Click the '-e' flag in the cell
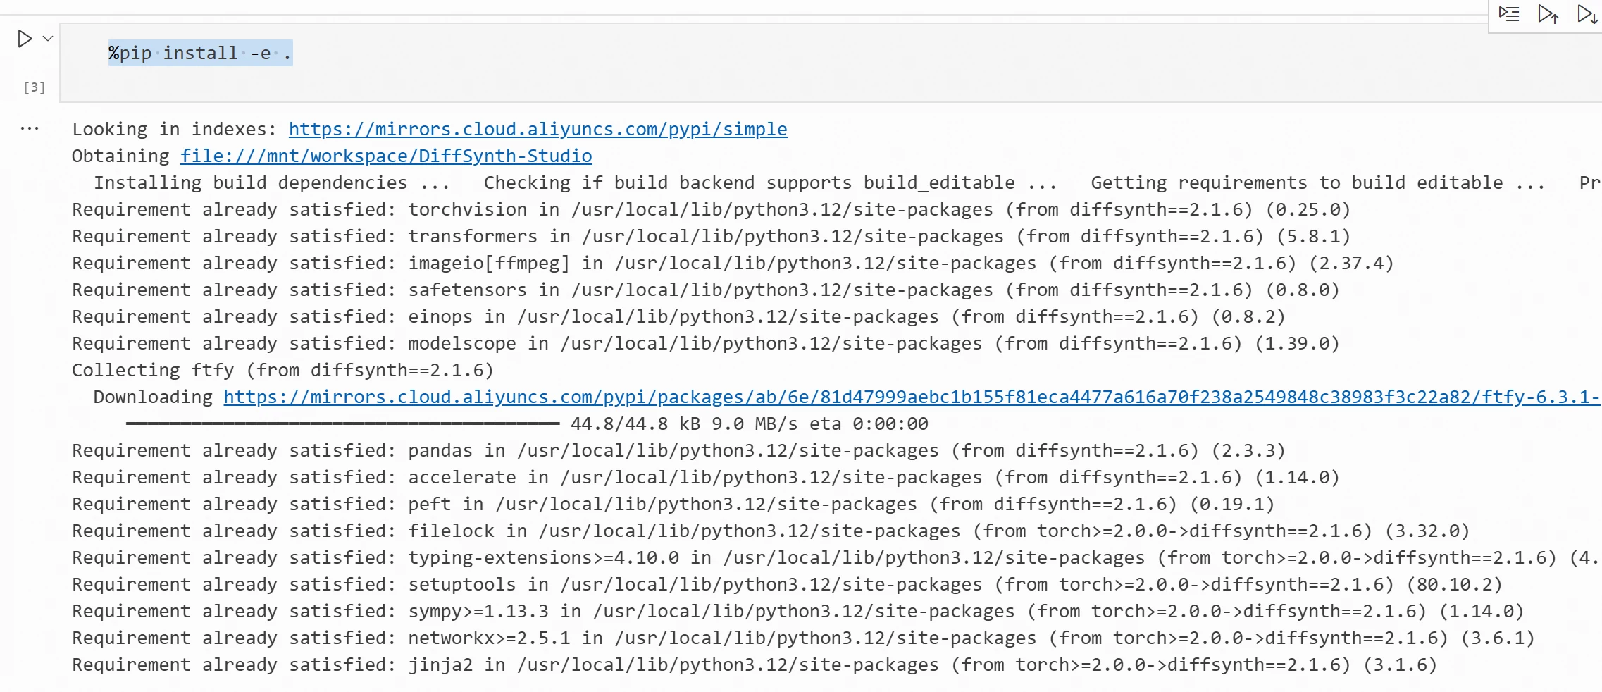Screen dimensions: 1602x692 pyautogui.click(x=261, y=54)
